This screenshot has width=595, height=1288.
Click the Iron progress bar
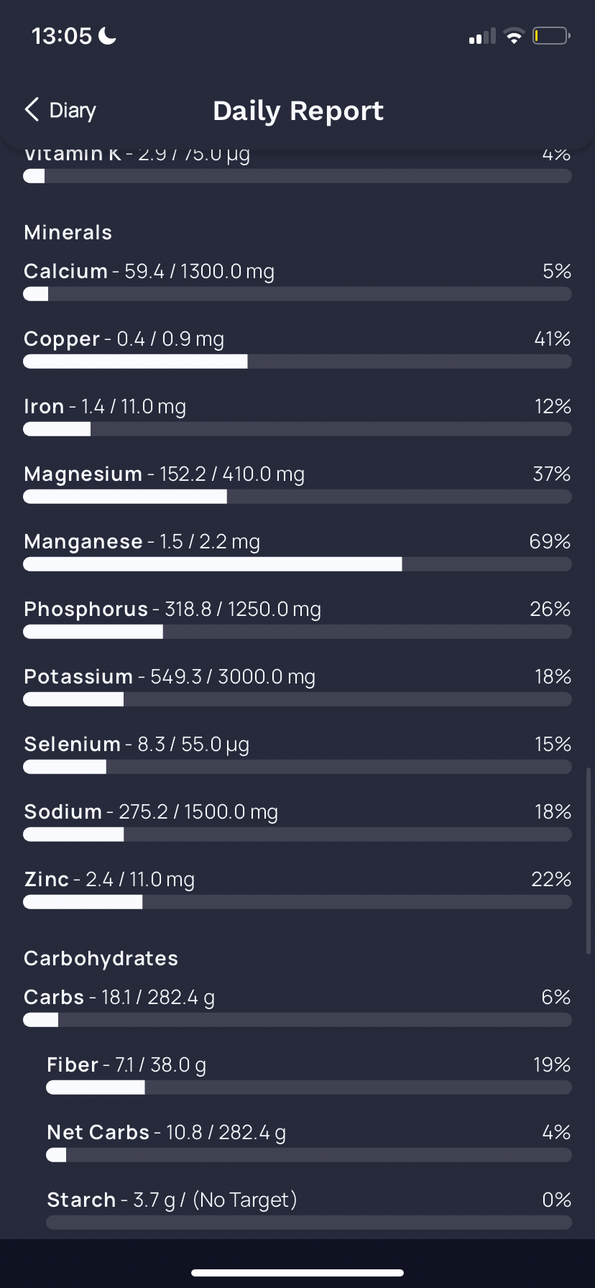click(x=297, y=429)
